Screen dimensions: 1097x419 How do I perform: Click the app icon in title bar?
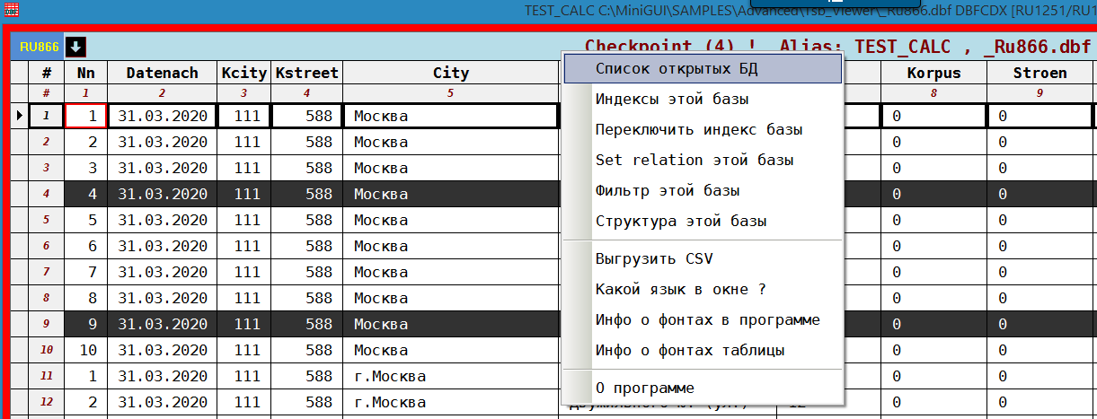[11, 10]
